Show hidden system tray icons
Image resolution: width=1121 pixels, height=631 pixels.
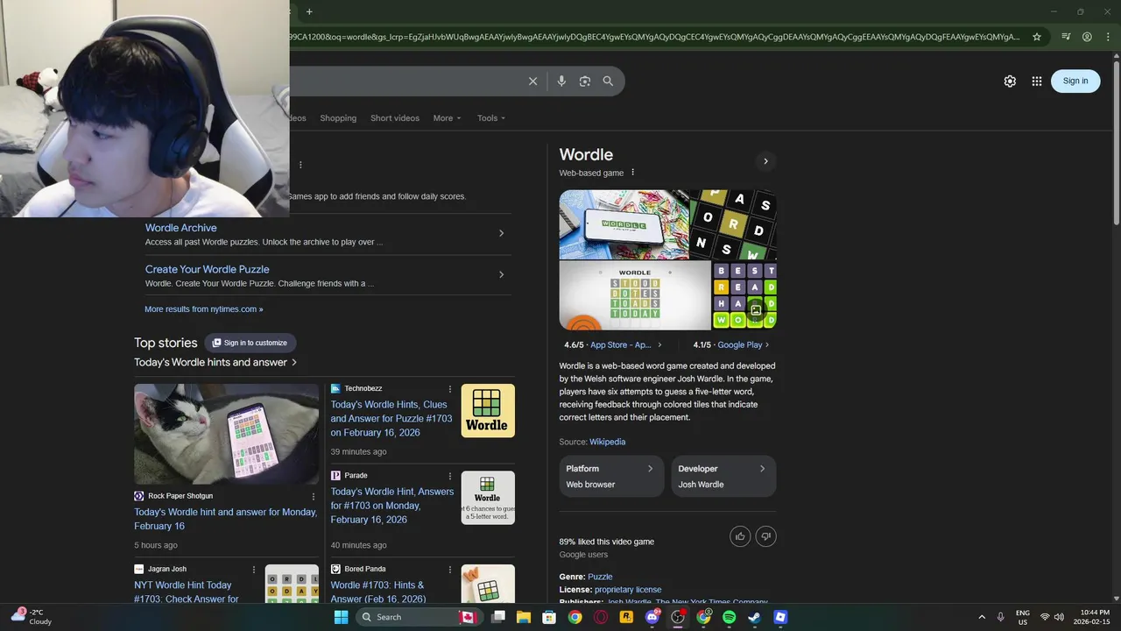(x=981, y=617)
